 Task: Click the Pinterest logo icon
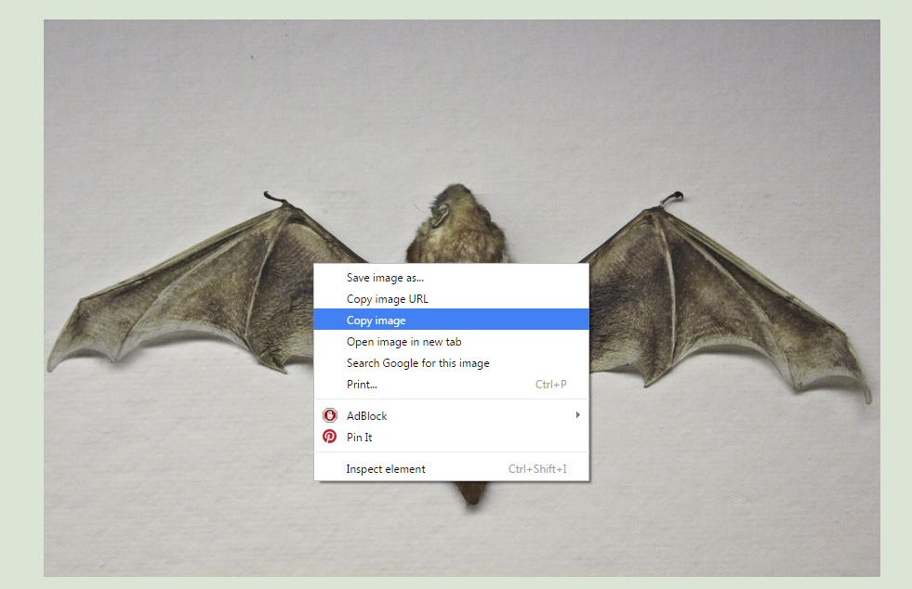click(330, 437)
